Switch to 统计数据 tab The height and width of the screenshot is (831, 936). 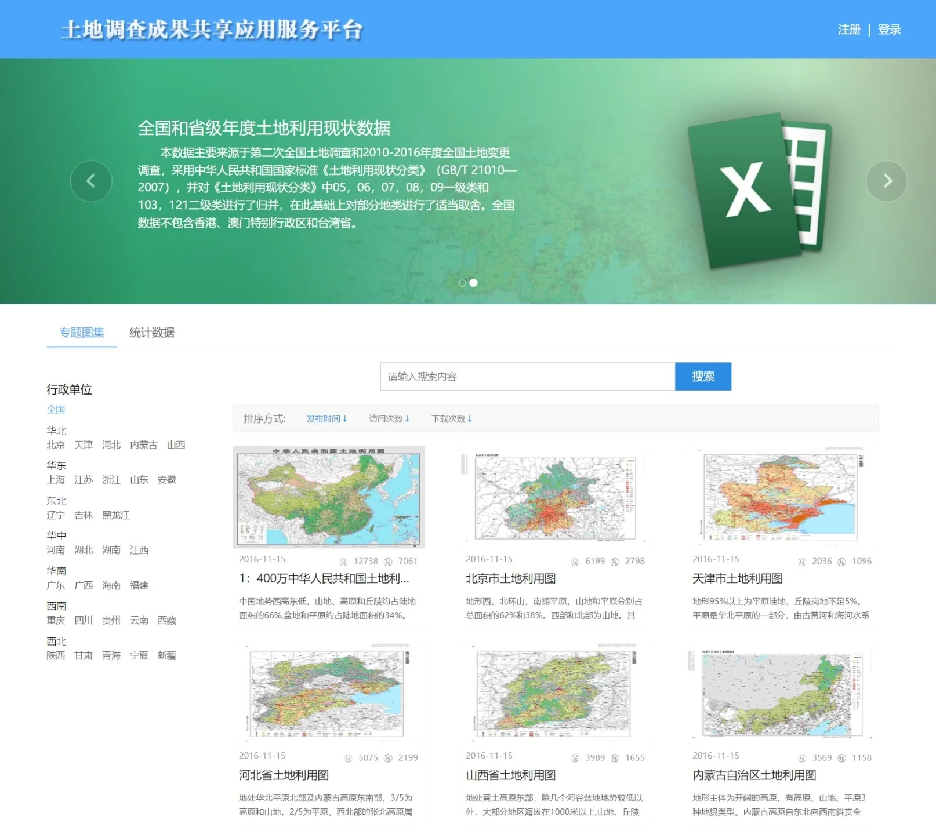152,333
